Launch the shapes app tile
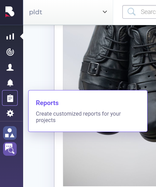This screenshot has width=156, height=187. click(x=10, y=133)
